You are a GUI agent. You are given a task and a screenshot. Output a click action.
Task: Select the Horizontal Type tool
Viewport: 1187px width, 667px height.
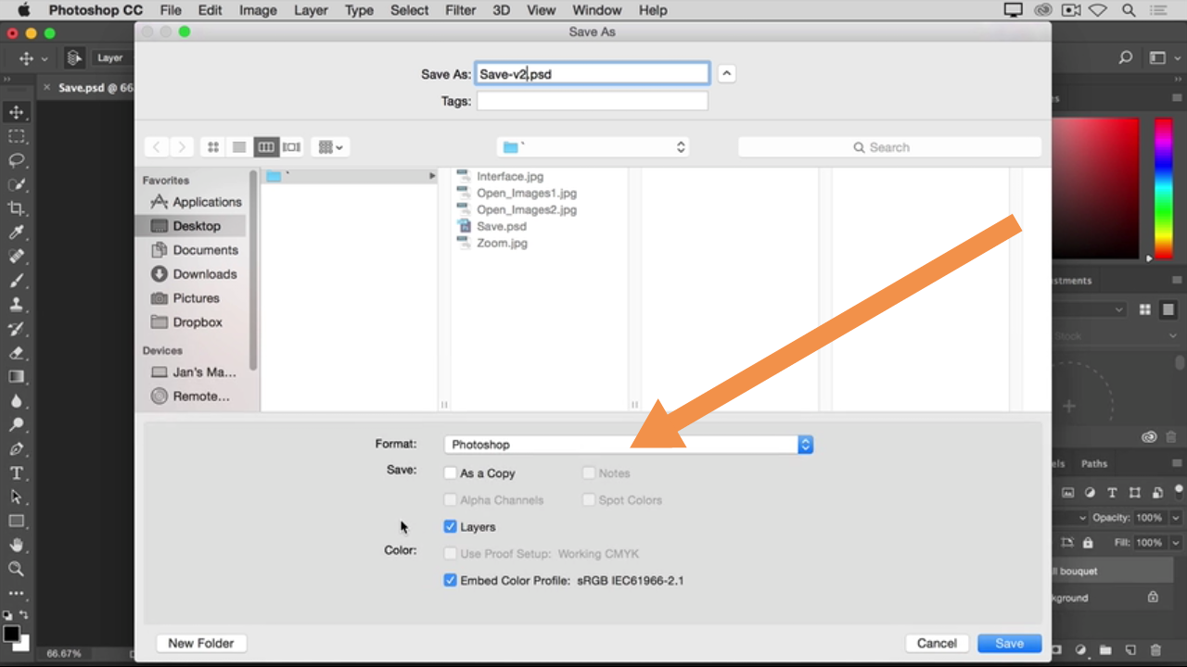tap(17, 473)
